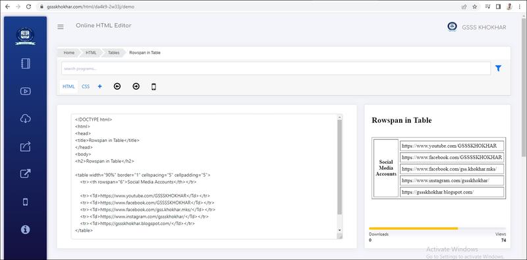Open the browser media control icon
The height and width of the screenshot is (260, 527).
487,7
